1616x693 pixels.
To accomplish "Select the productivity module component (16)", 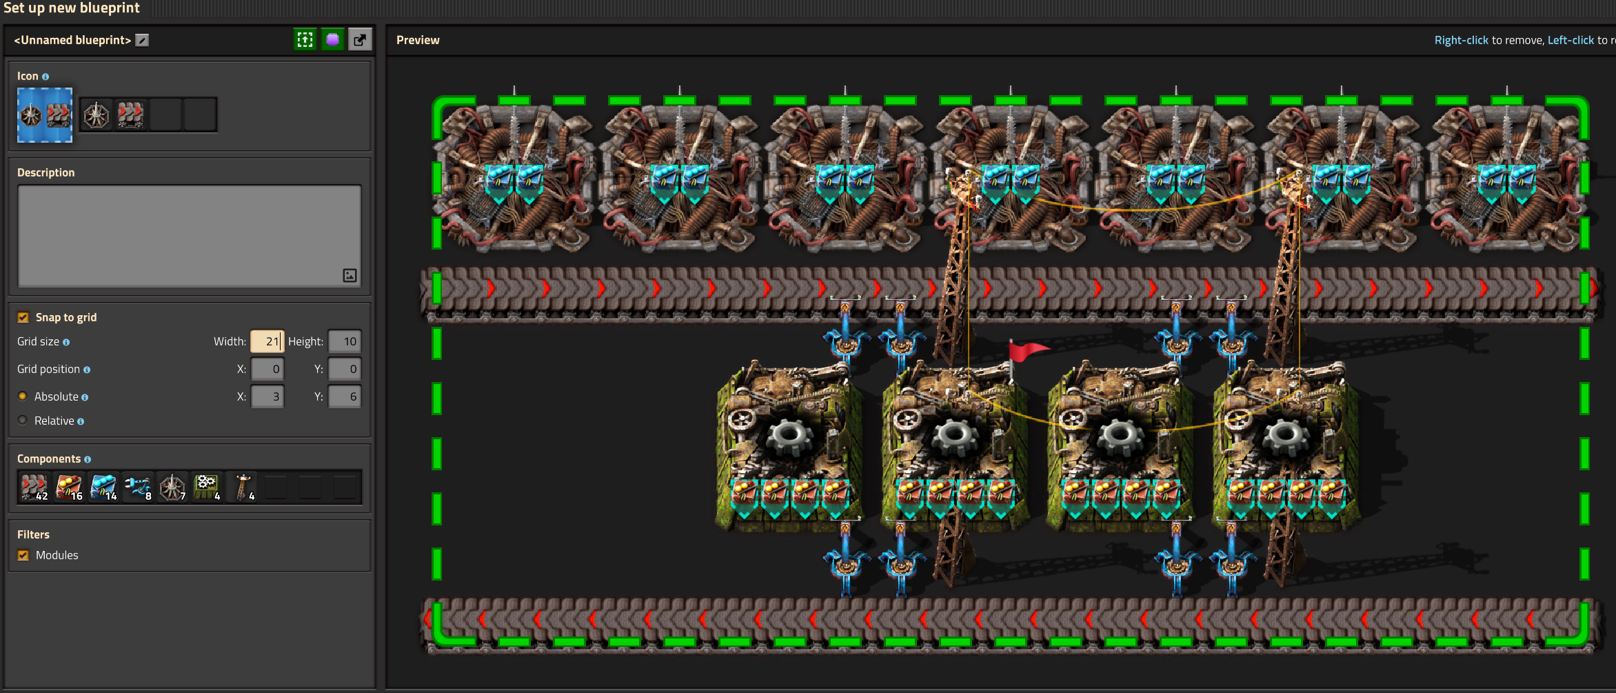I will pyautogui.click(x=68, y=487).
